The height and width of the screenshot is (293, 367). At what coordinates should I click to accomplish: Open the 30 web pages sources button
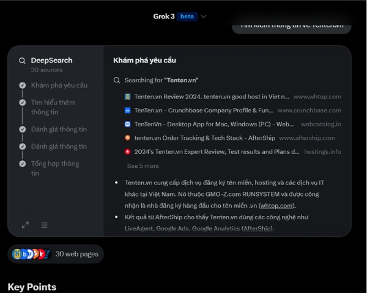coord(56,254)
